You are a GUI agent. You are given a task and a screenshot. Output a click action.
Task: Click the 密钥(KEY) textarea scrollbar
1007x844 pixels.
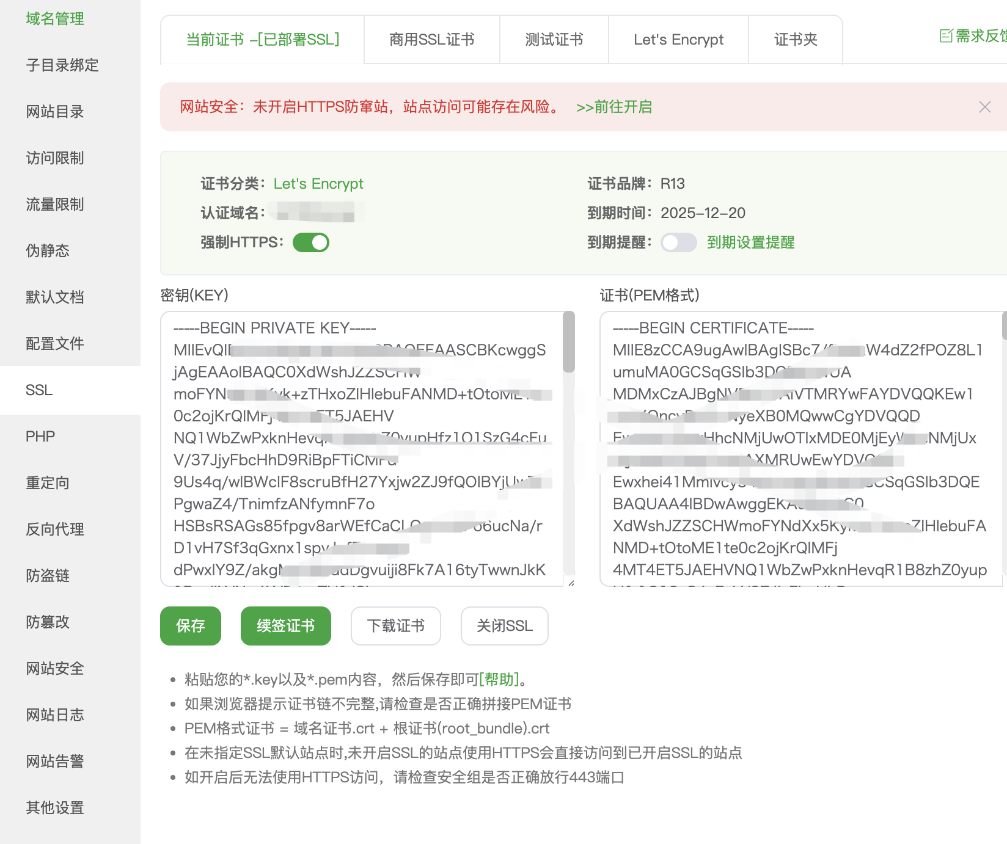click(x=568, y=342)
